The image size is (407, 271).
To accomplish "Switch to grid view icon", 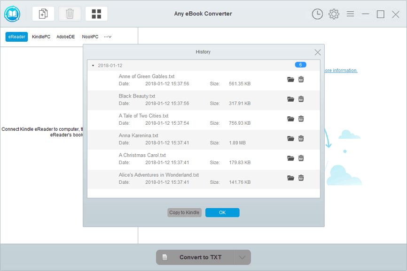I will [x=96, y=14].
